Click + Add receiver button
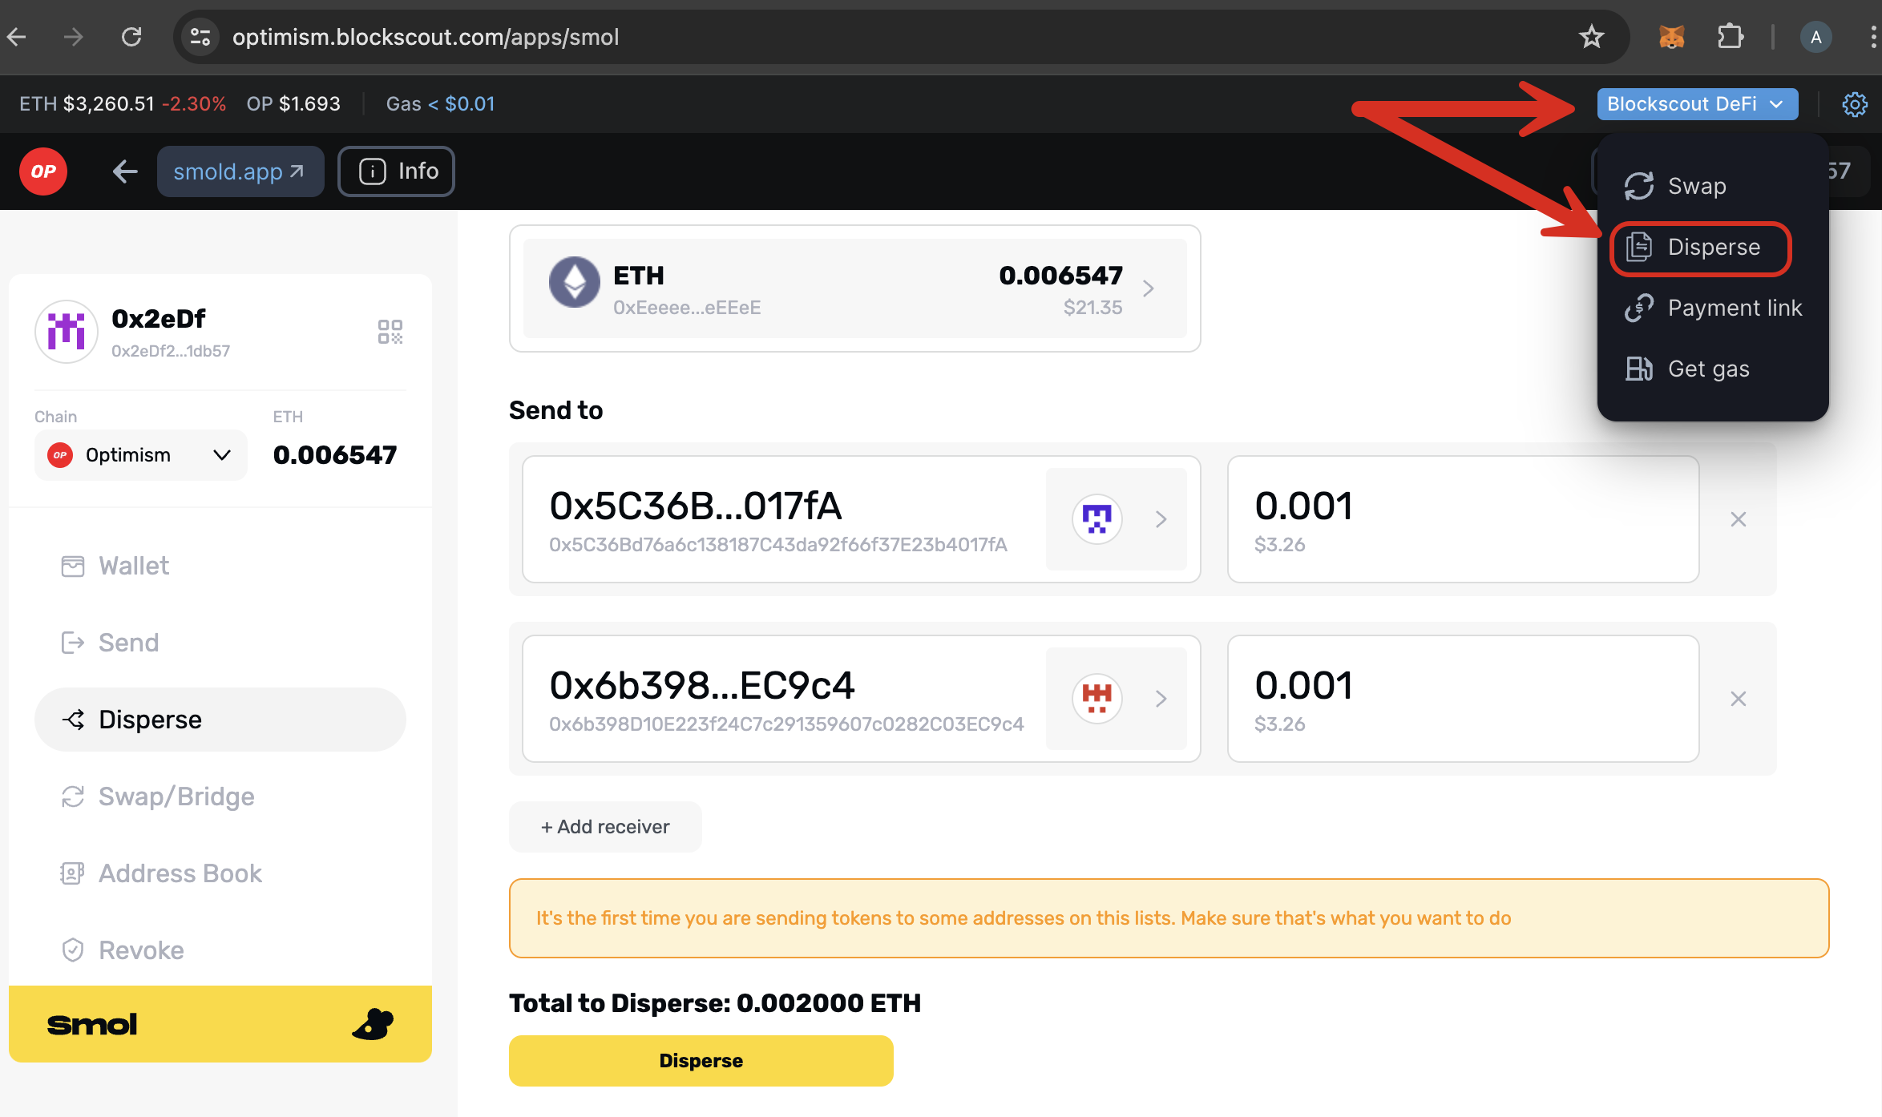1882x1117 pixels. (605, 827)
